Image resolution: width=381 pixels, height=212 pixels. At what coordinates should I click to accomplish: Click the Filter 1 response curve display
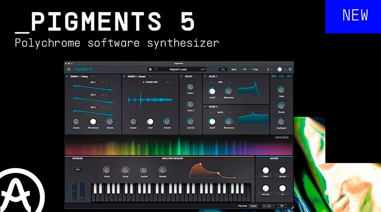[250, 90]
